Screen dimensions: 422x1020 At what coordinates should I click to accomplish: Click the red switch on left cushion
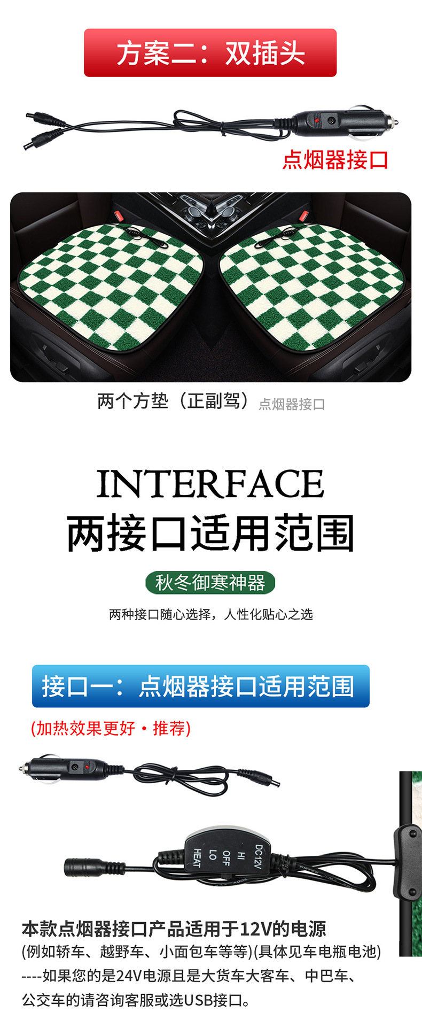point(118,216)
